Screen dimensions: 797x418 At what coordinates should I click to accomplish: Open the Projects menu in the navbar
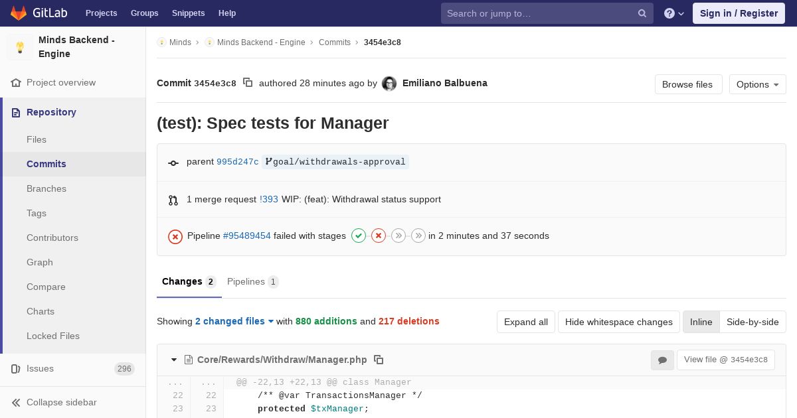pyautogui.click(x=102, y=13)
